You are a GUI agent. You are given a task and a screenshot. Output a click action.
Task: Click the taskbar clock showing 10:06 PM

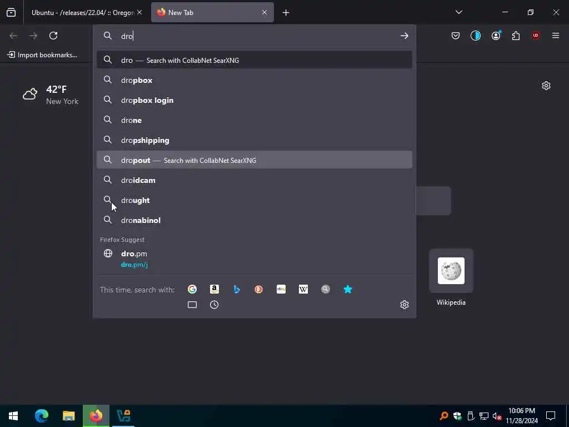coord(521,416)
